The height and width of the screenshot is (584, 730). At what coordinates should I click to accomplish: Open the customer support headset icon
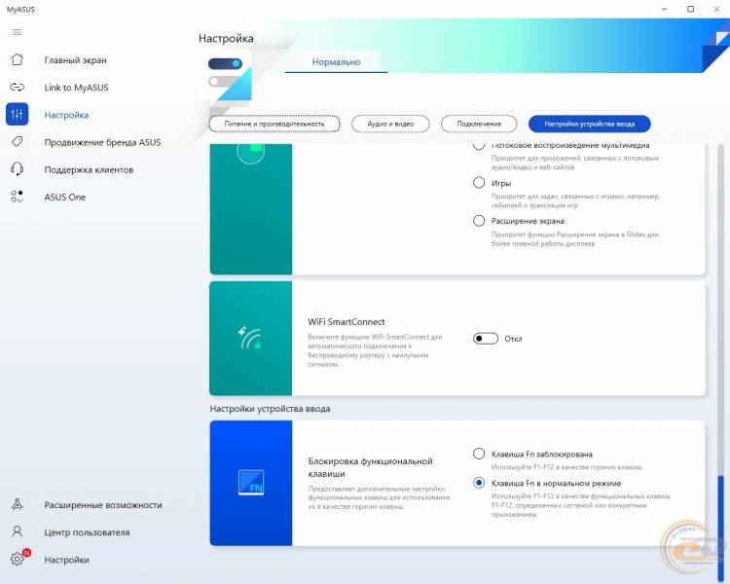(x=17, y=169)
